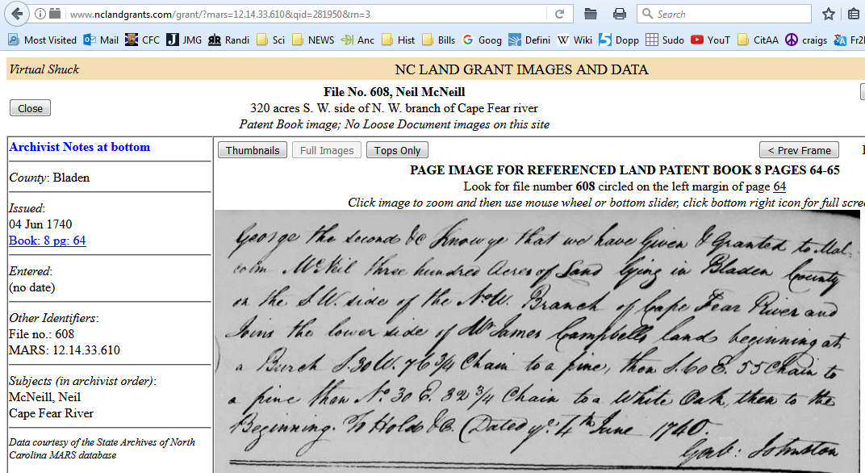Open the craigs bookmark
Image resolution: width=865 pixels, height=473 pixels.
pyautogui.click(x=806, y=40)
